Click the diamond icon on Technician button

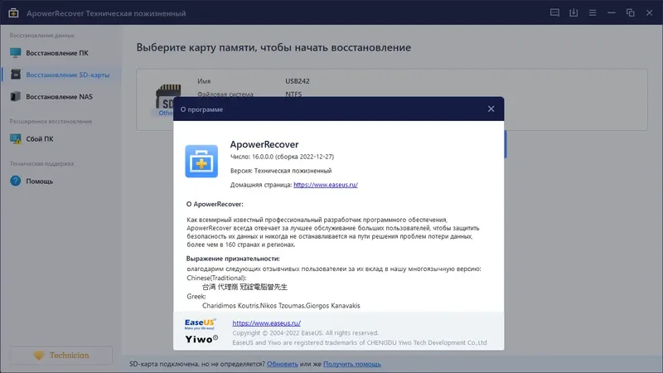pos(39,356)
